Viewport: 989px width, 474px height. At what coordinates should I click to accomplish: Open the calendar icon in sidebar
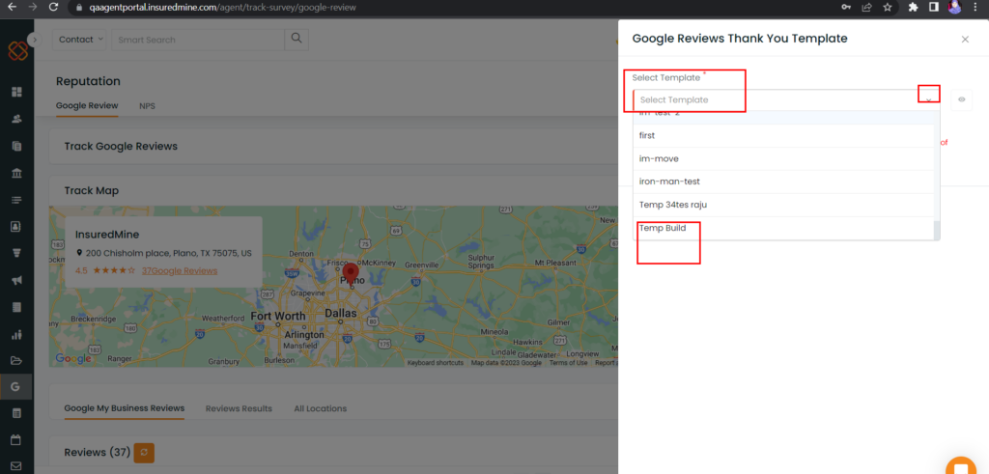pos(17,439)
